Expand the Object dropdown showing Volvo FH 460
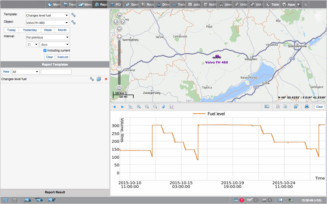 point(48,23)
